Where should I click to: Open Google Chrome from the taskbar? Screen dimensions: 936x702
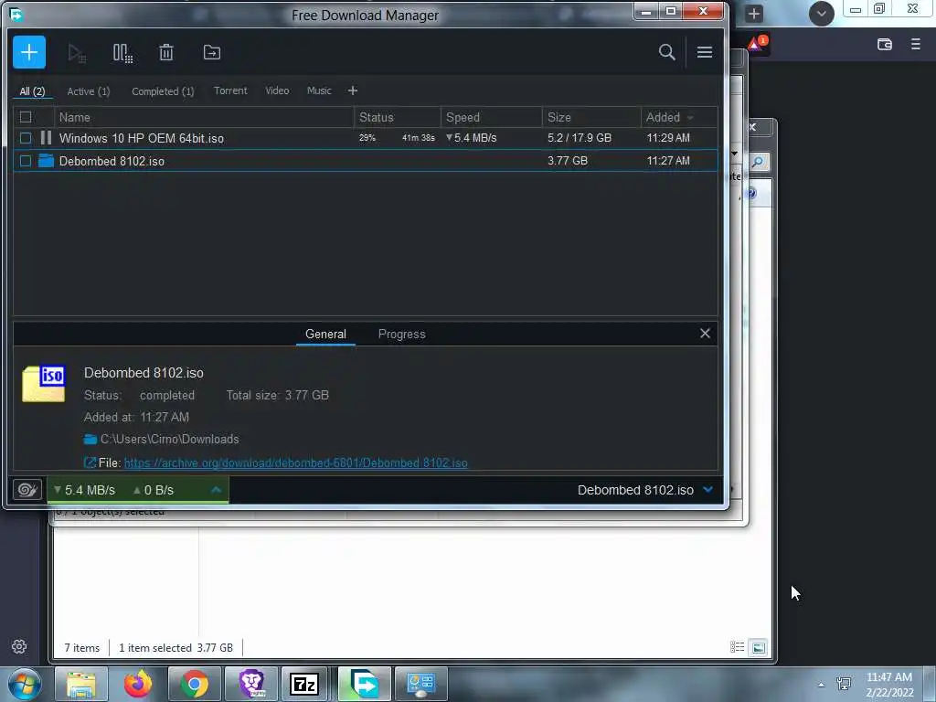195,684
